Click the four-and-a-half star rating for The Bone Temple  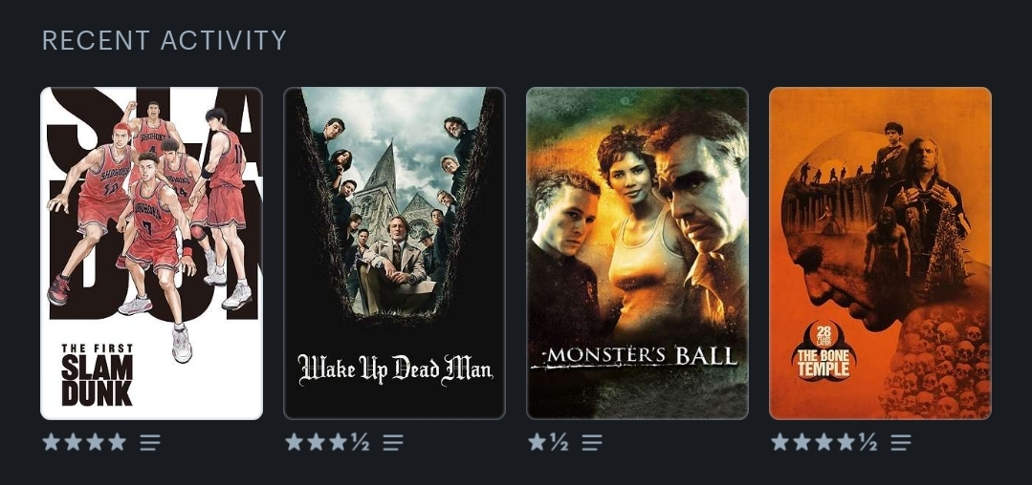point(824,442)
